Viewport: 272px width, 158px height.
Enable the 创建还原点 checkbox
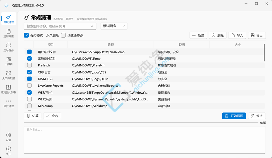pos(63,35)
